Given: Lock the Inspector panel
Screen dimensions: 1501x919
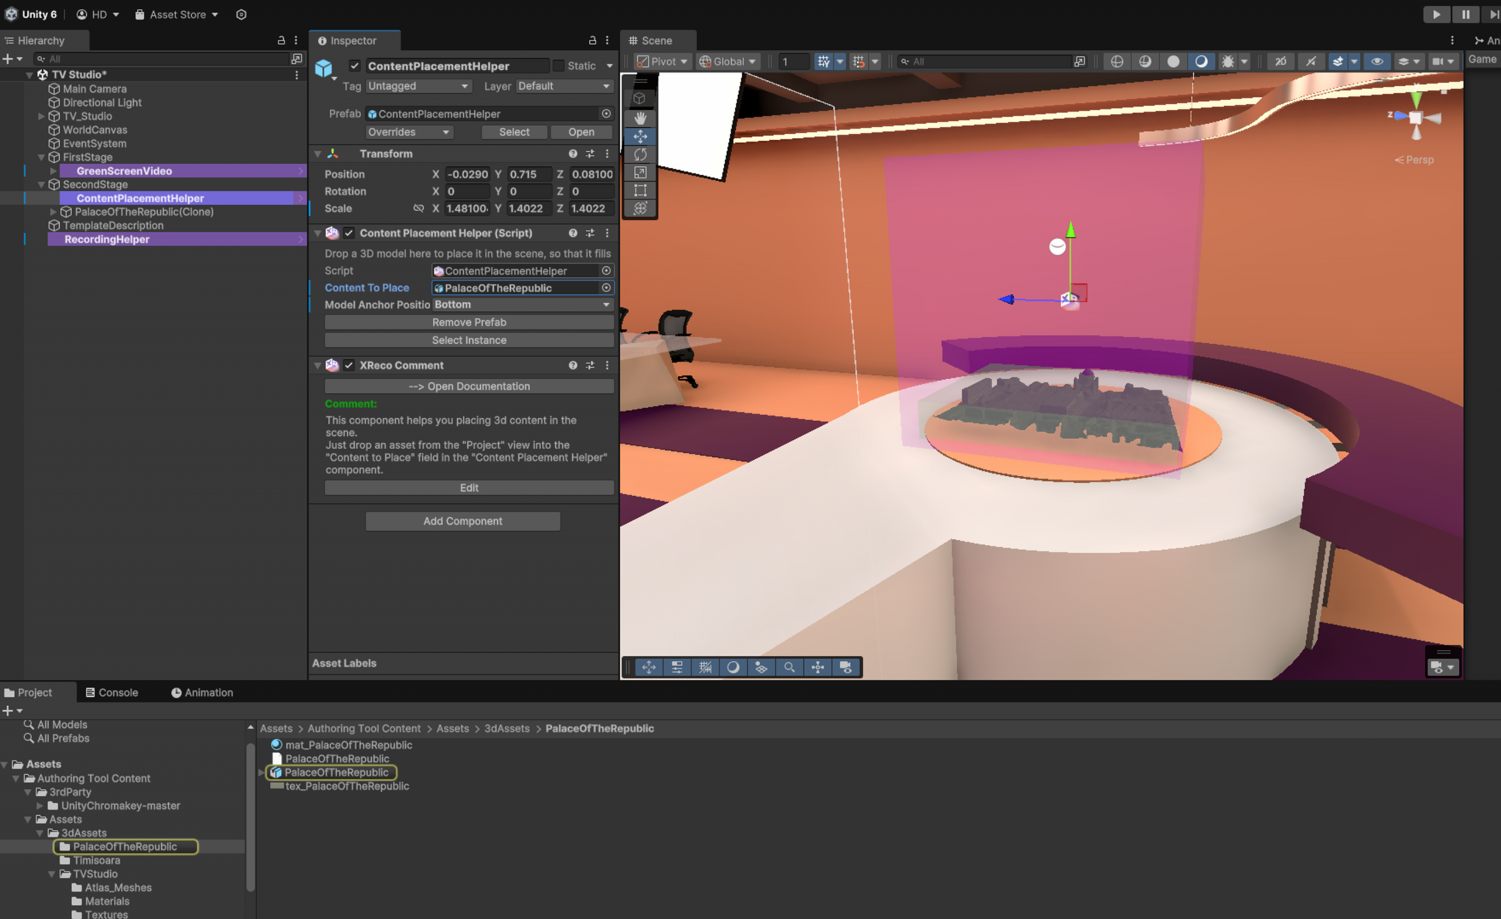Looking at the screenshot, I should click(592, 40).
